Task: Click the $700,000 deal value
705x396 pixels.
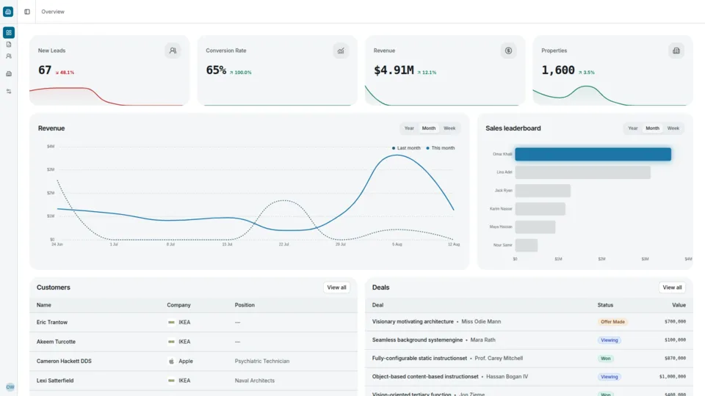Action: click(x=675, y=321)
